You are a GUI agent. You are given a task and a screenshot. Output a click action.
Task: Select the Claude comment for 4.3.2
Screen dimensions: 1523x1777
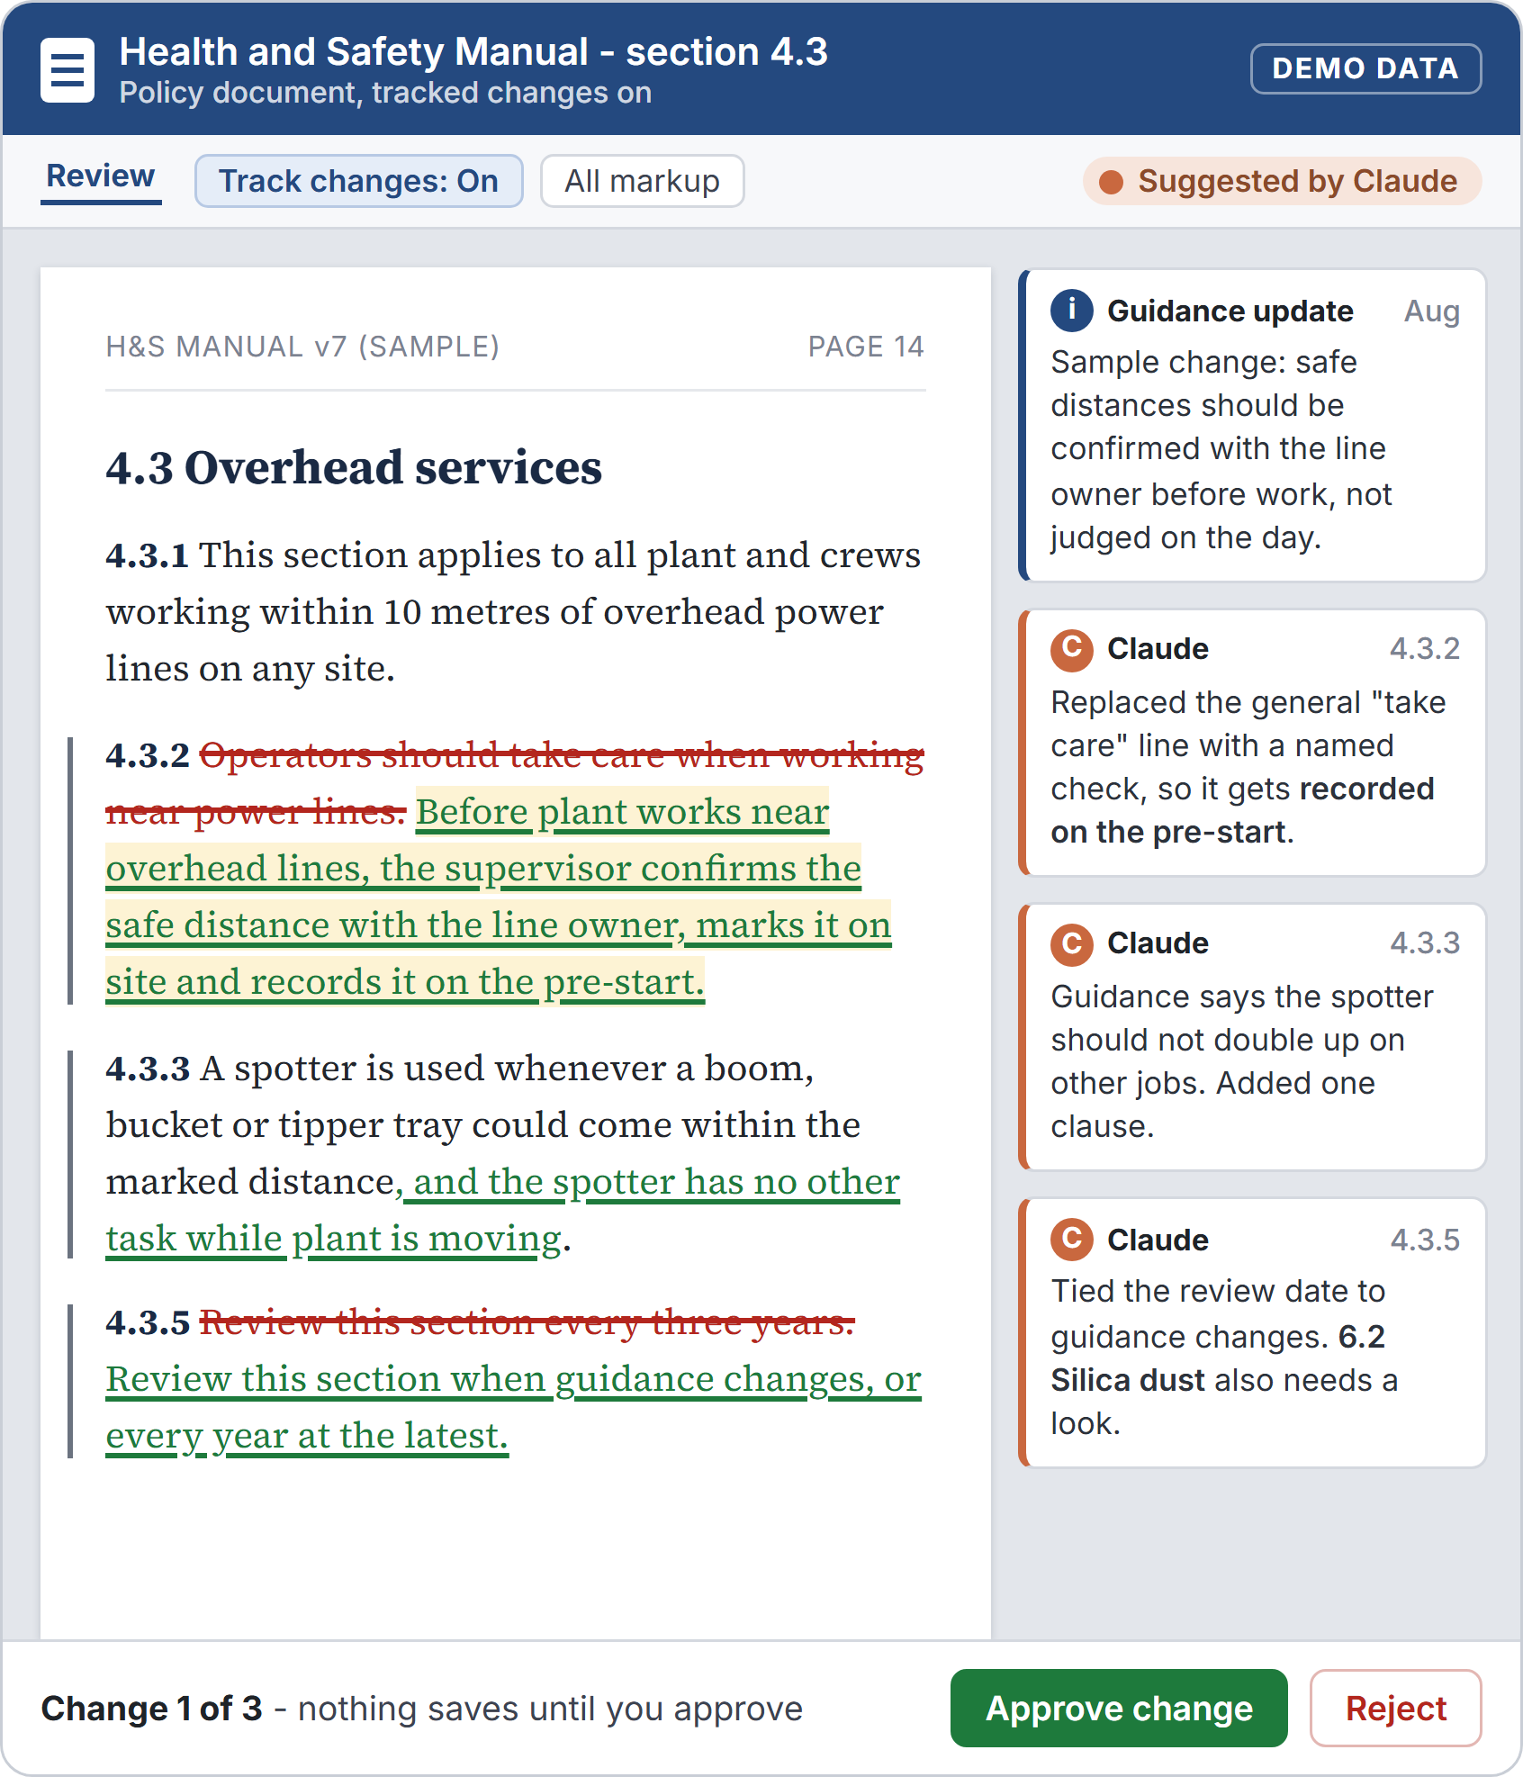1252,743
